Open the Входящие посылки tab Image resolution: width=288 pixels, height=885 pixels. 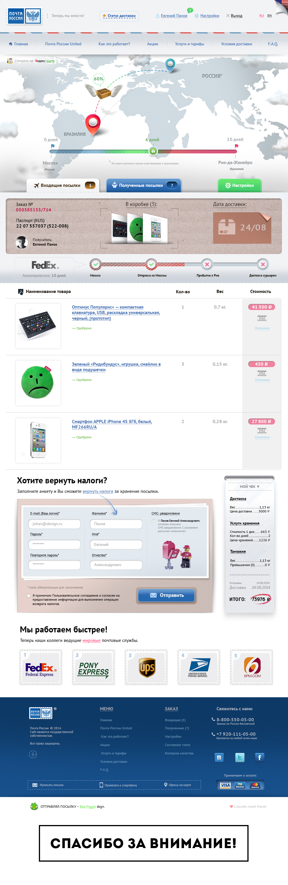click(63, 185)
